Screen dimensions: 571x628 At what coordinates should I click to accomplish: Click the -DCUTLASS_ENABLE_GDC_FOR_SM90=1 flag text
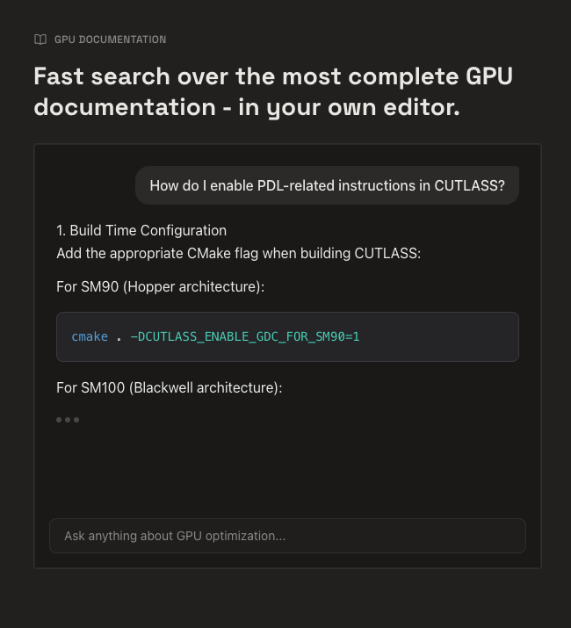(245, 336)
